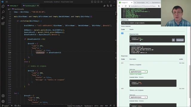Viewport: 191px width, 107px height.
Task: Click the Open Changes icon in the editor toolbar
Action: point(108,6)
